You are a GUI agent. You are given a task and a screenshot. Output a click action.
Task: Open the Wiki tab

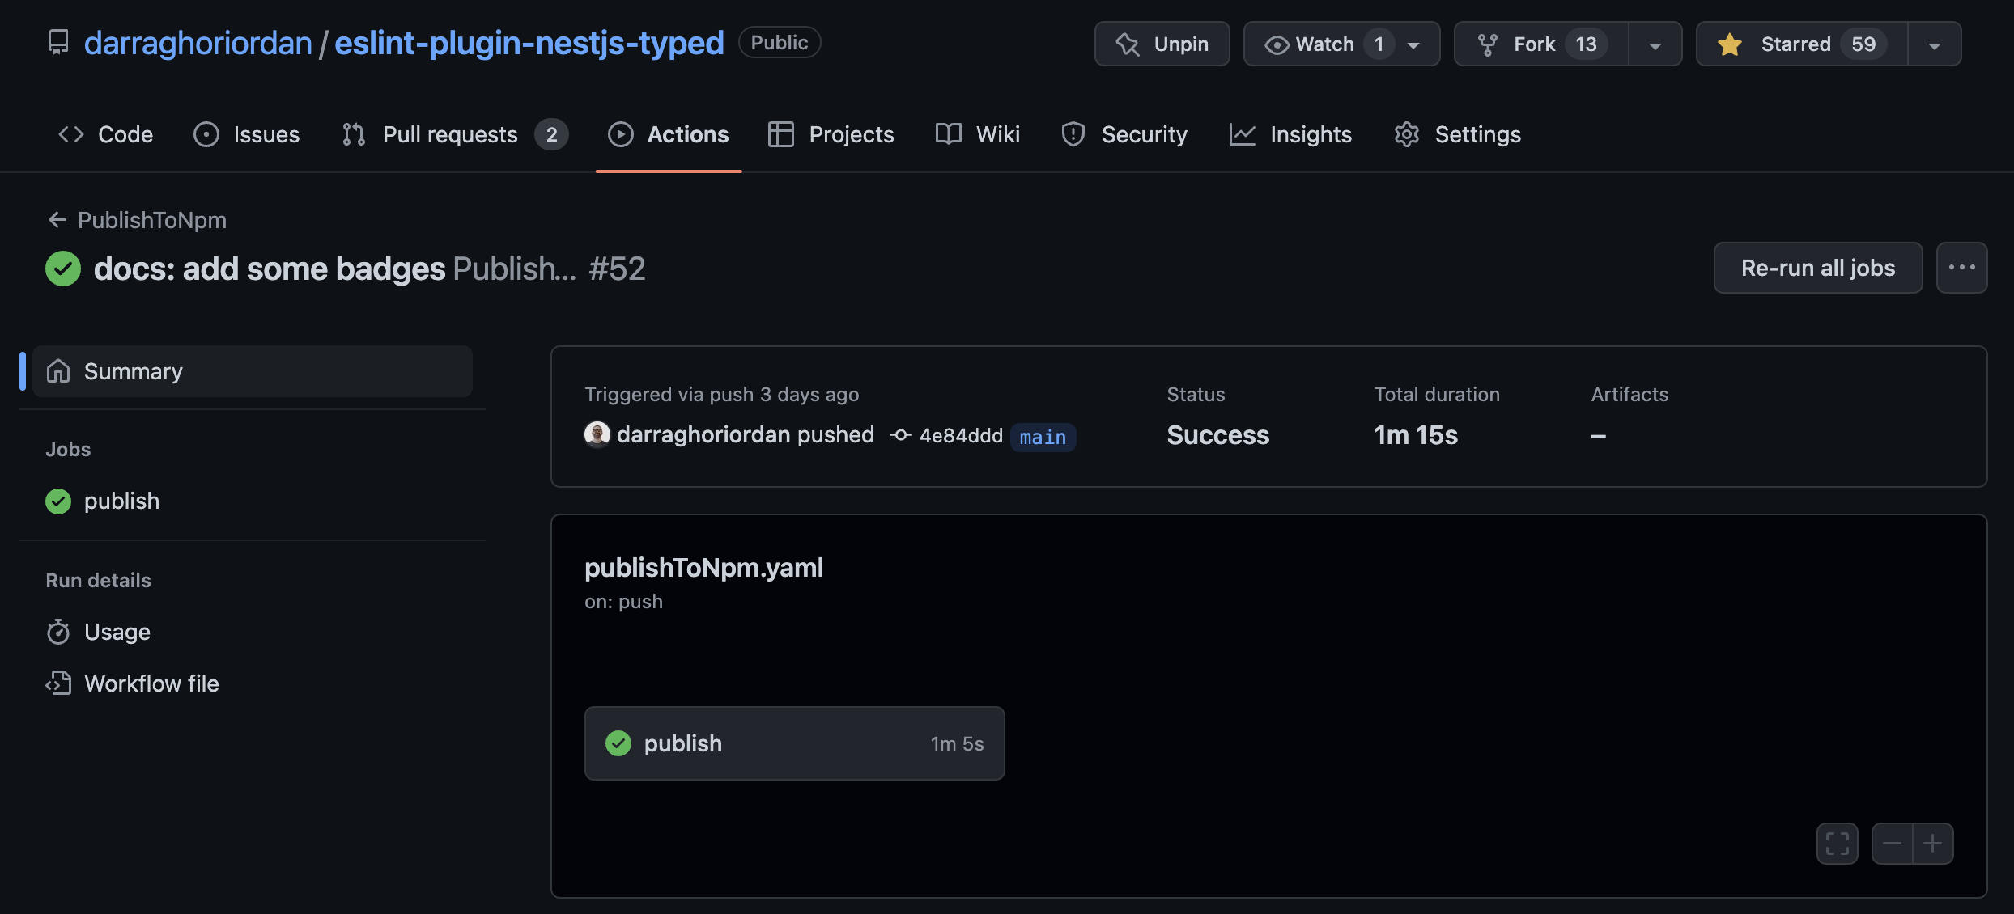click(977, 134)
